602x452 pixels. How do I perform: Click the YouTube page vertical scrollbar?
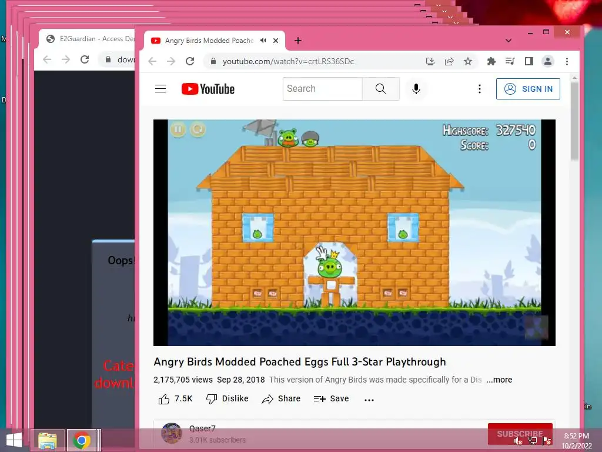pos(574,121)
